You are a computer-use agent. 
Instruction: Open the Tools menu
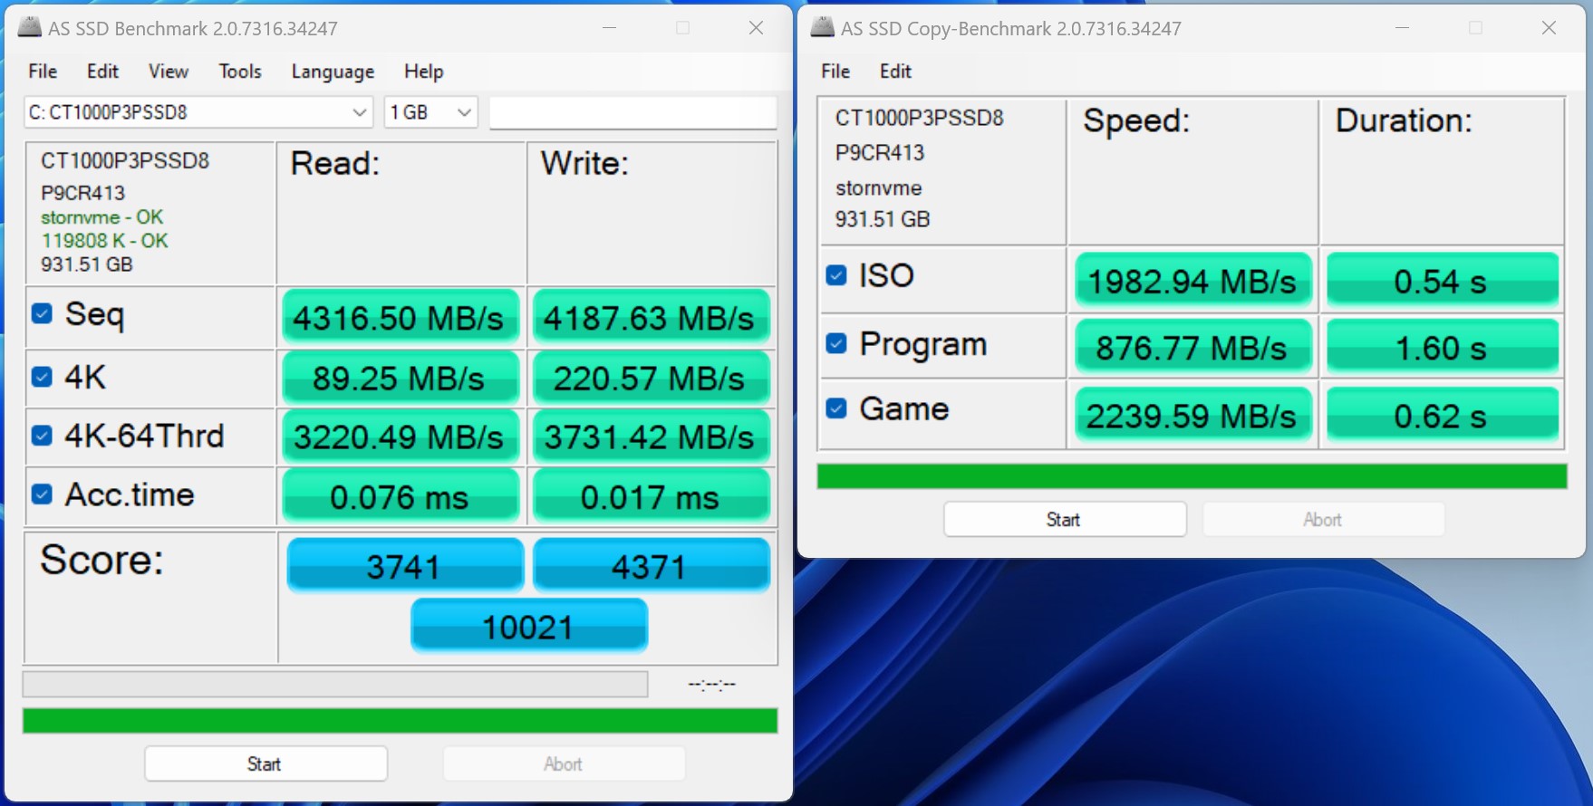[239, 72]
